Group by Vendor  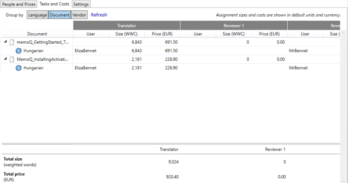coord(79,15)
